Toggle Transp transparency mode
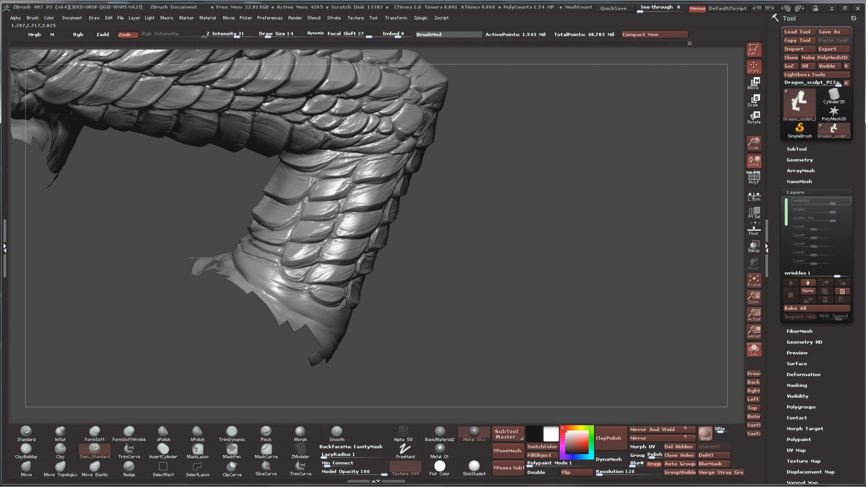The width and height of the screenshot is (866, 487). pos(754,246)
